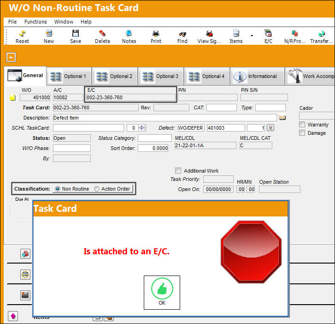Screen dimensions: 335x324
Task: Click the Open Station field
Action: (x=279, y=189)
